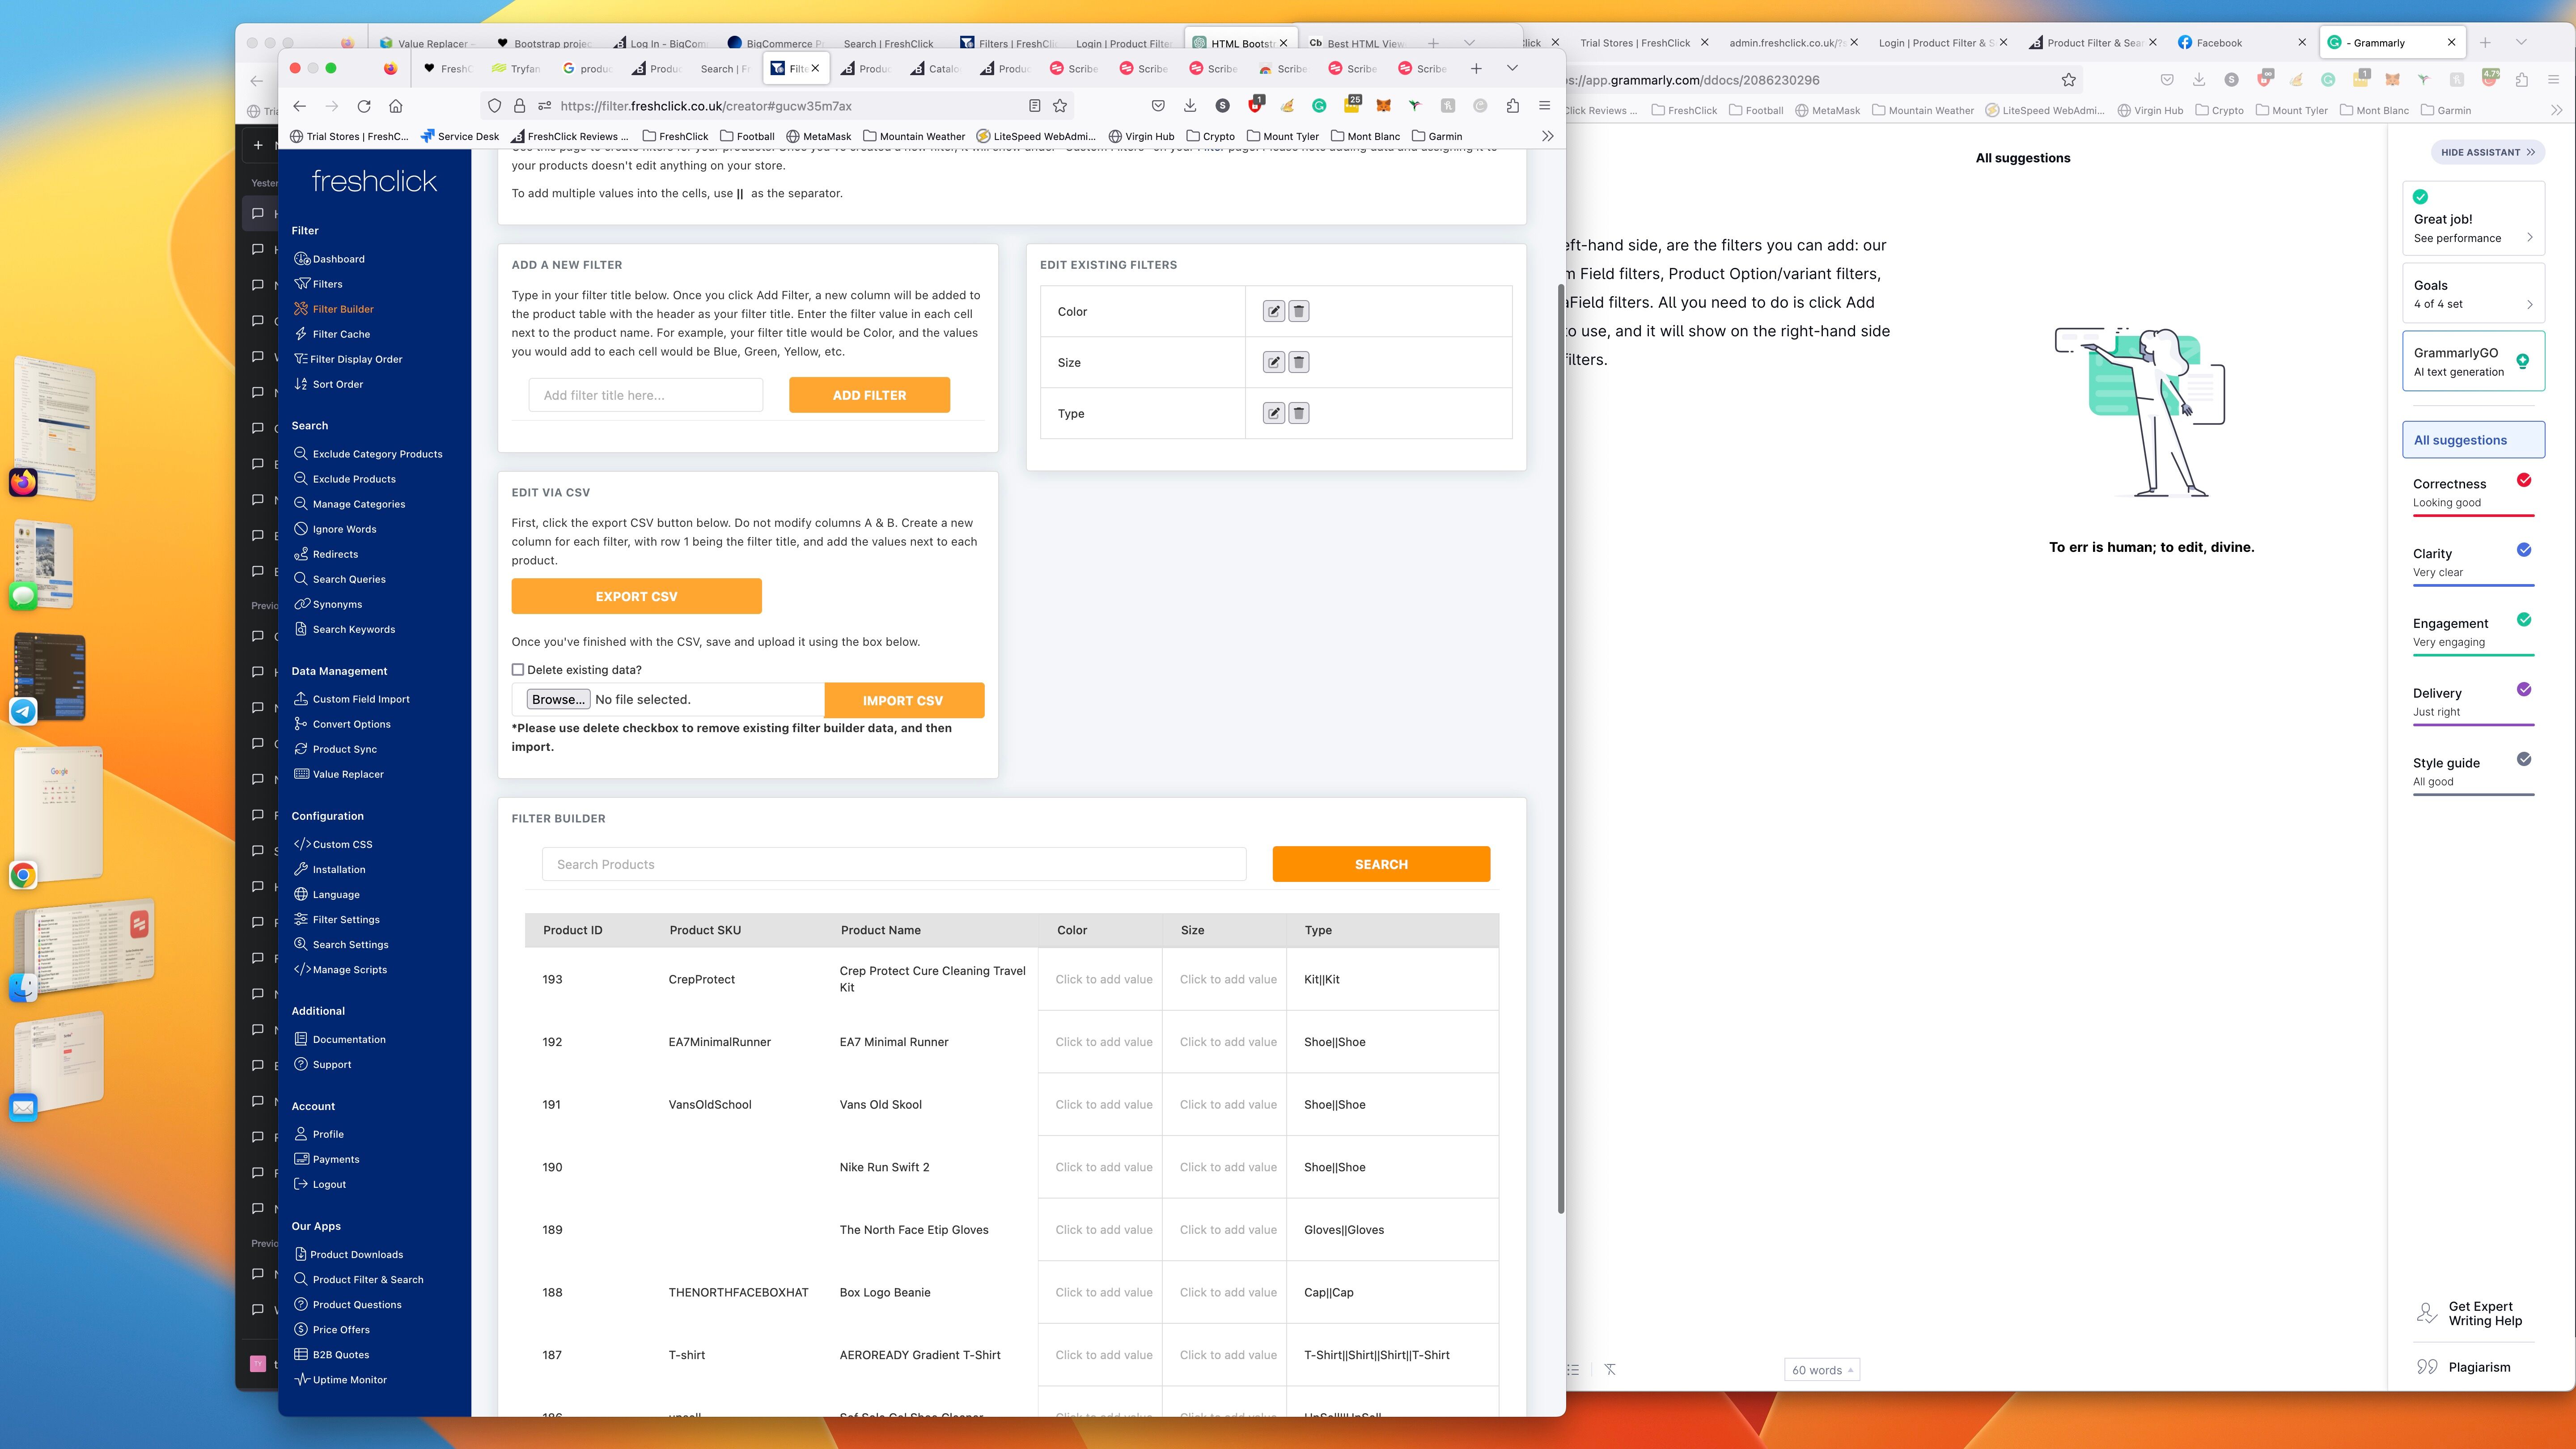Hide the Grammarly assistant panel
Screen dimensions: 2576x1449
[2487, 152]
